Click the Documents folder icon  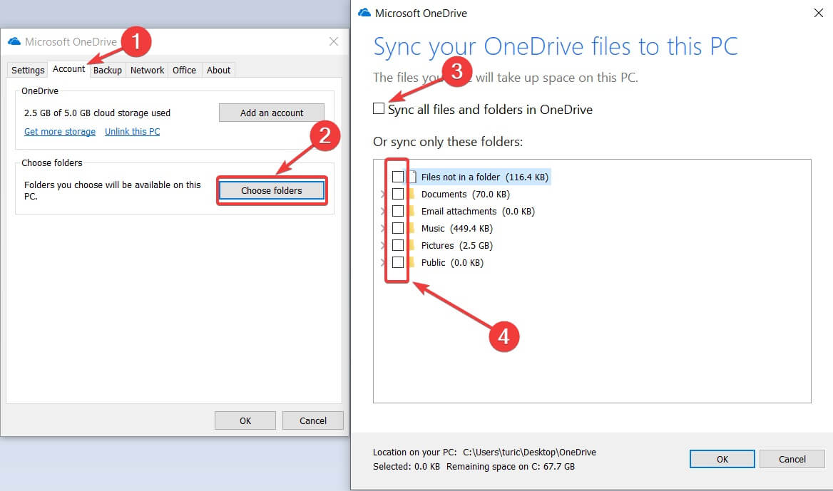tap(412, 194)
